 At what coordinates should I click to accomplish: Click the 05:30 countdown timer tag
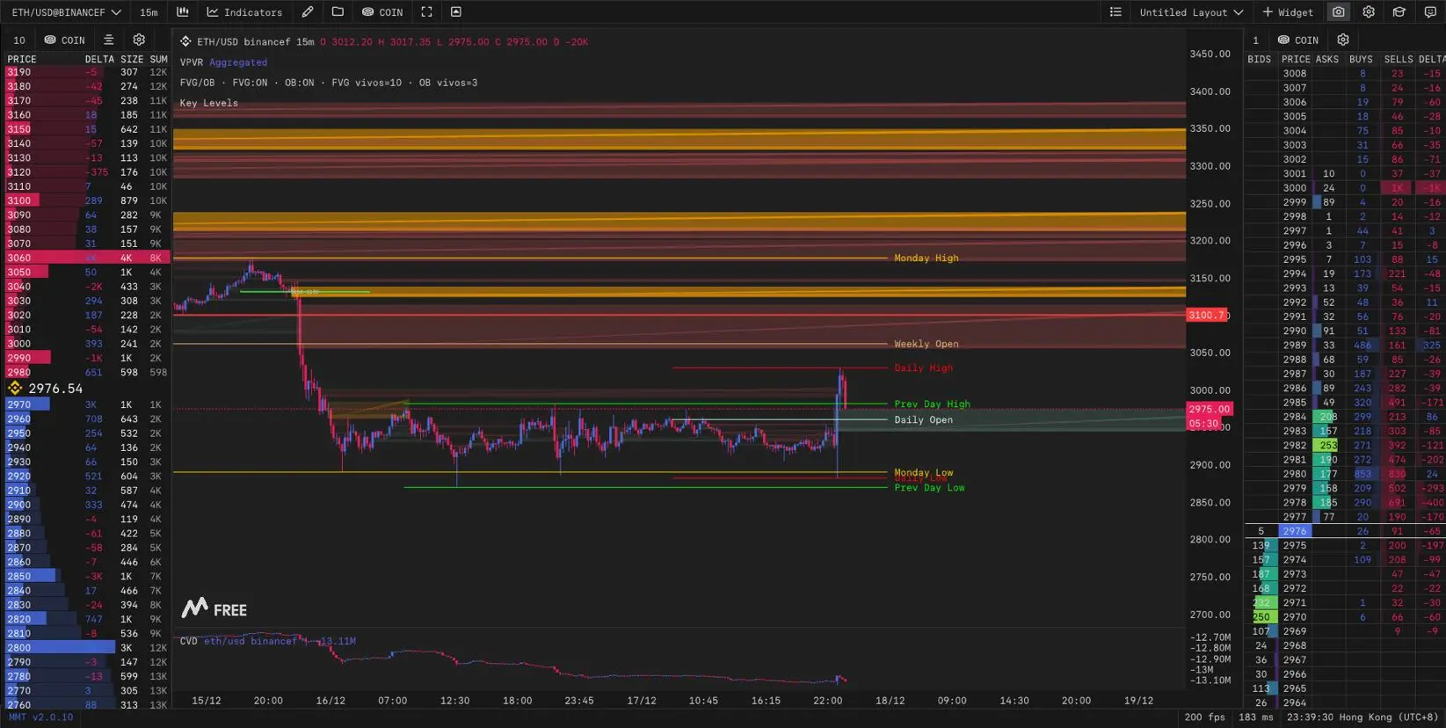pyautogui.click(x=1203, y=424)
